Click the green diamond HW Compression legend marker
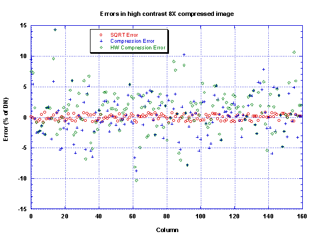 (x=101, y=48)
